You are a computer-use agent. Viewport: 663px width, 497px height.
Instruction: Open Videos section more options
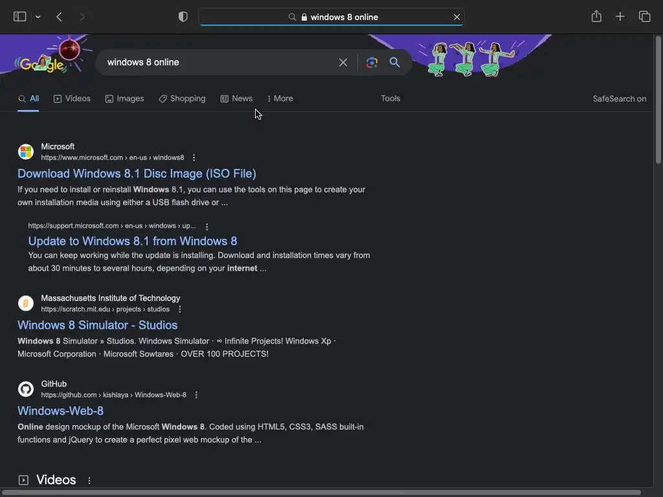(x=89, y=481)
